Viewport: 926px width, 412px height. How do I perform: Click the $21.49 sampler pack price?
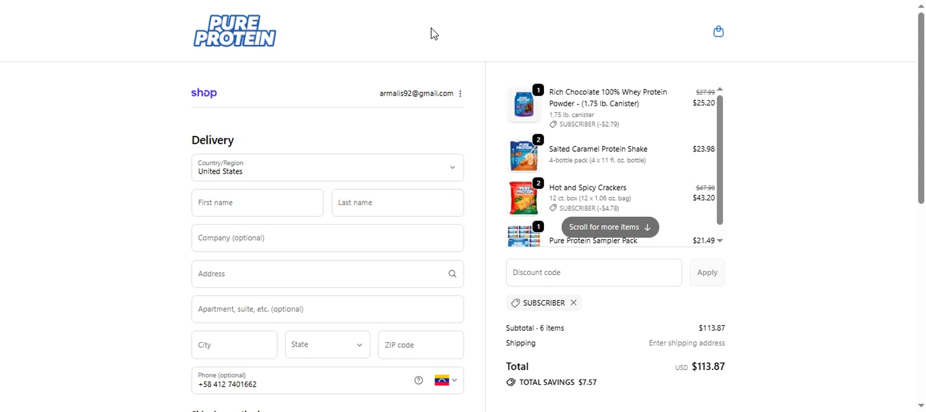[704, 241]
